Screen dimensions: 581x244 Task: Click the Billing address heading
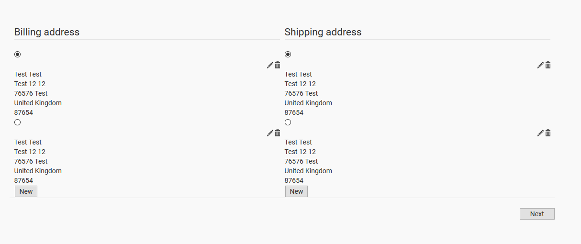(47, 32)
